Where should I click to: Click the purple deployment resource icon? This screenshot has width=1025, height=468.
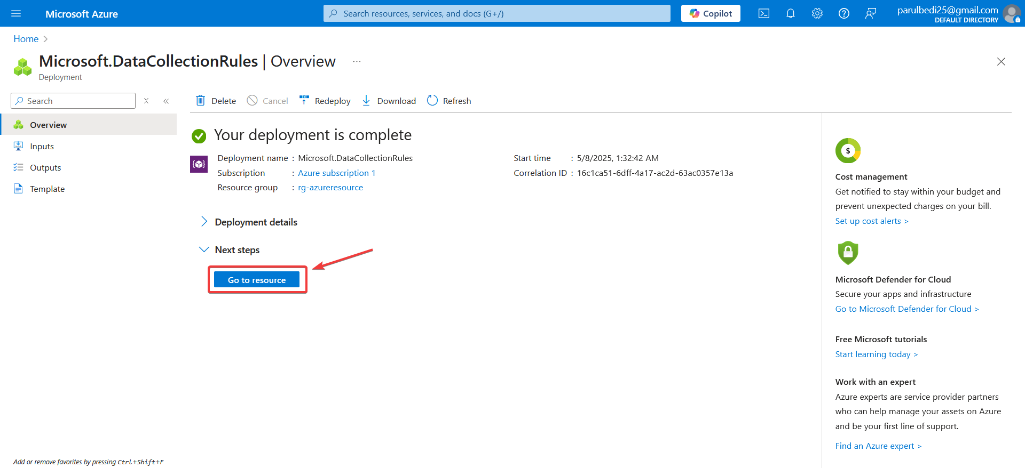(x=199, y=164)
